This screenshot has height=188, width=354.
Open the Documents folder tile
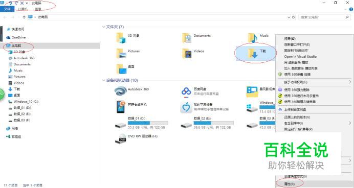click(x=196, y=38)
